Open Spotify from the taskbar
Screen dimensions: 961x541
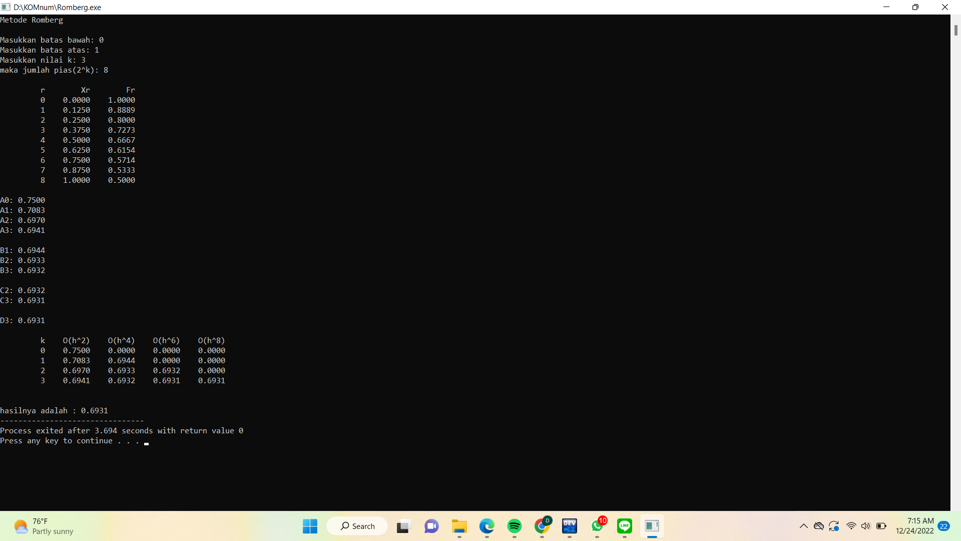(x=515, y=526)
